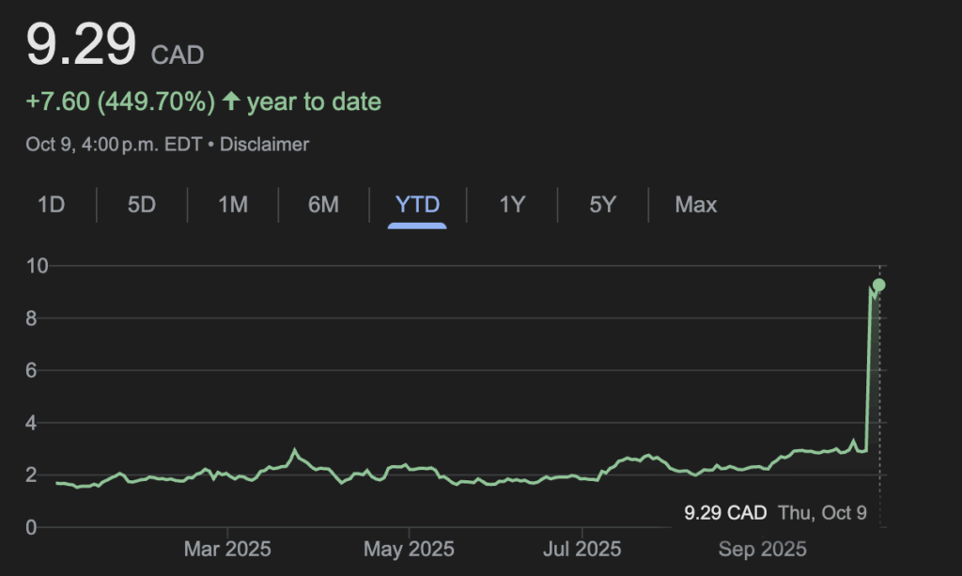
Task: Show the Max range chart
Action: click(x=695, y=205)
